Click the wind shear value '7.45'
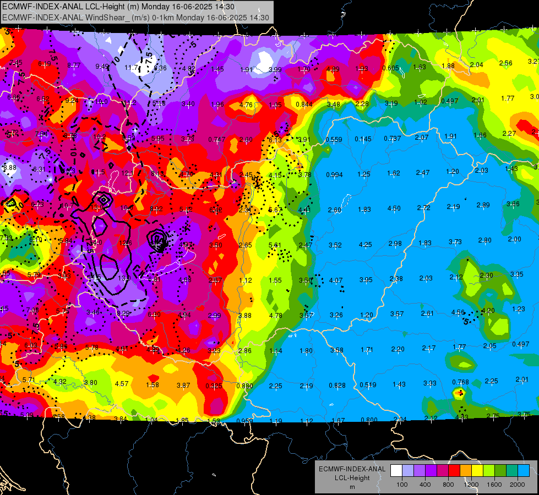Viewport: 539px width, 495px height. pyautogui.click(x=15, y=63)
